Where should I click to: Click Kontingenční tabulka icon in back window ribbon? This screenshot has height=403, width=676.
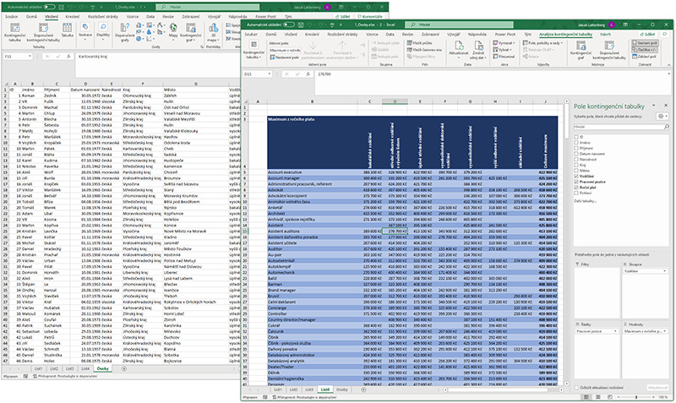click(x=14, y=33)
